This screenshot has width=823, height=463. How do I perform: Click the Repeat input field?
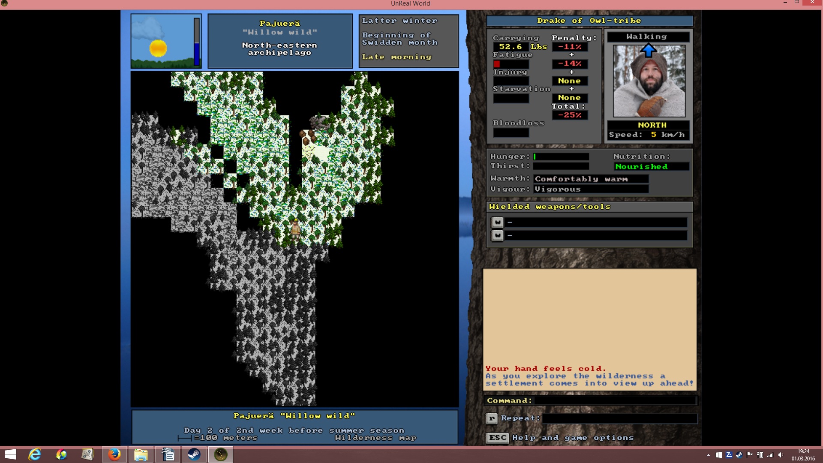[x=619, y=418]
